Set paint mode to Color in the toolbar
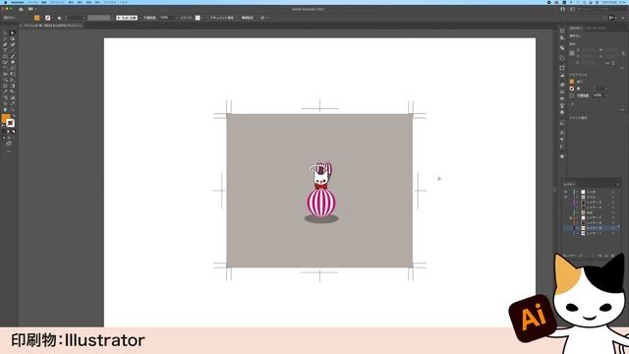This screenshot has height=354, width=629. click(4, 131)
